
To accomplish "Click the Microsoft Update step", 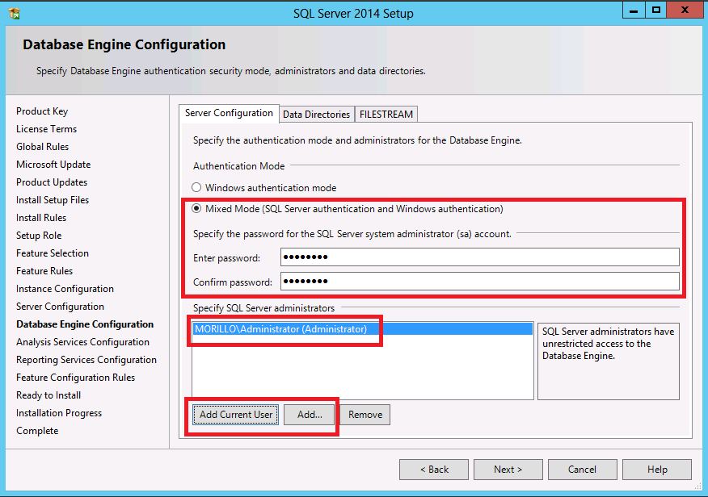I will coord(53,165).
